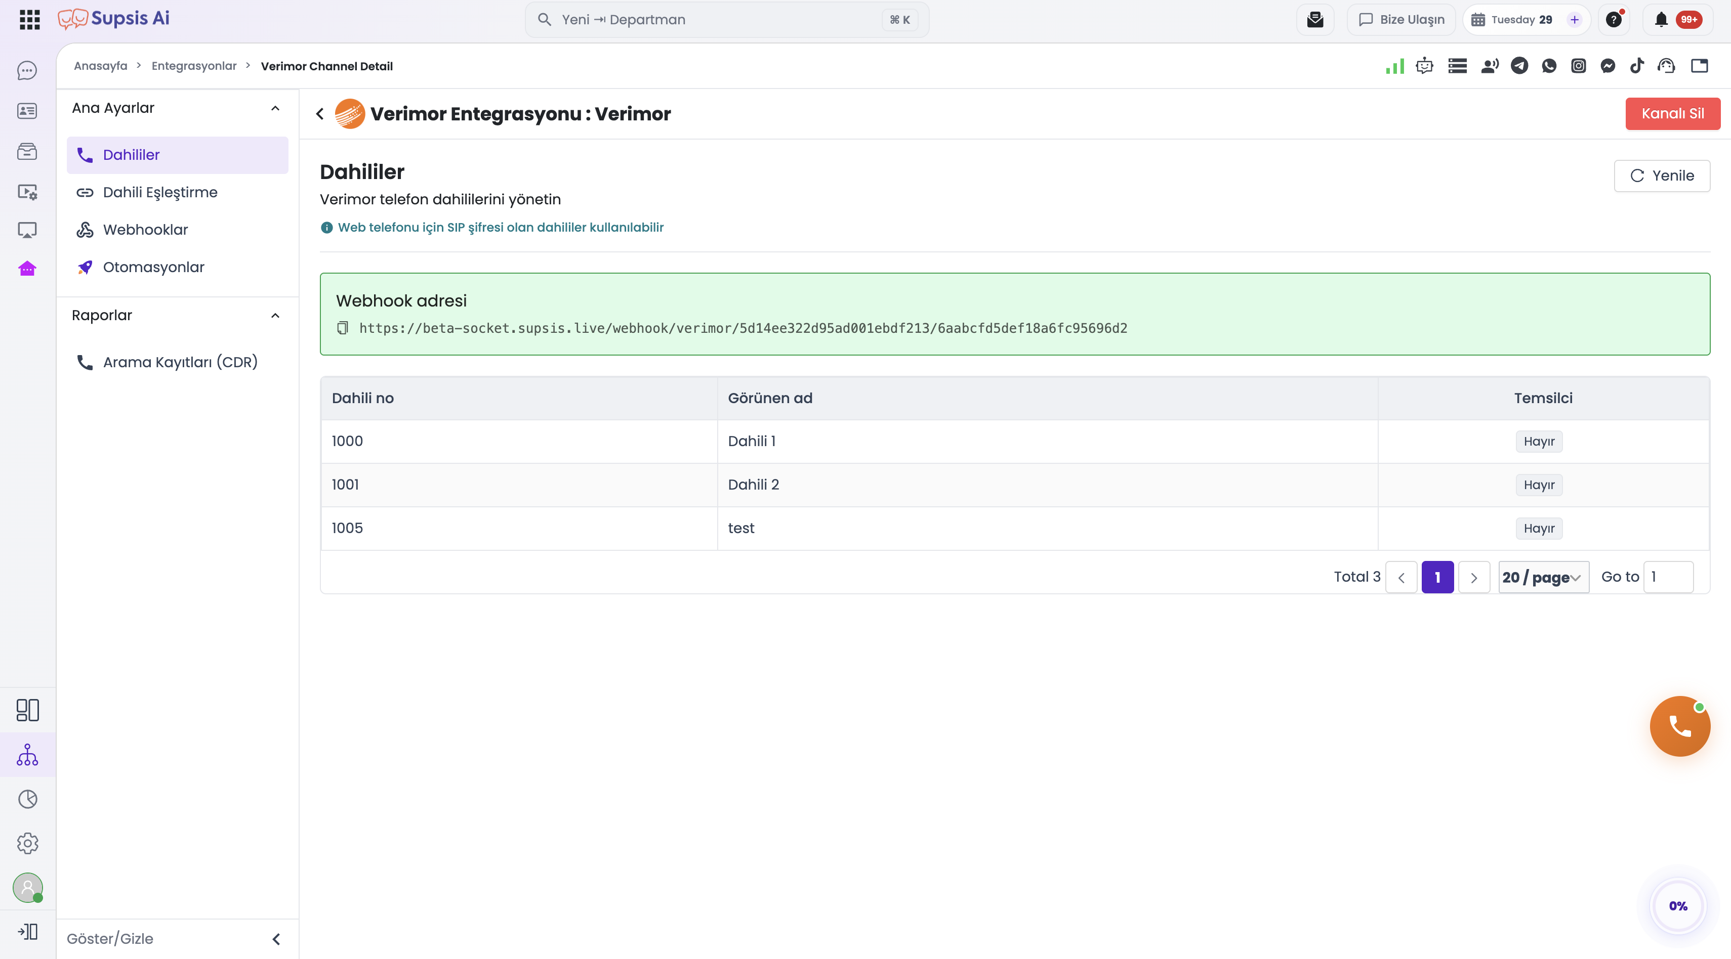This screenshot has width=1731, height=959.
Task: Click the Yenile refresh button
Action: coord(1662,176)
